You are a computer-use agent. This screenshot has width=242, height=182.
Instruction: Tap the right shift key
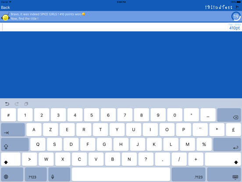click(x=223, y=159)
